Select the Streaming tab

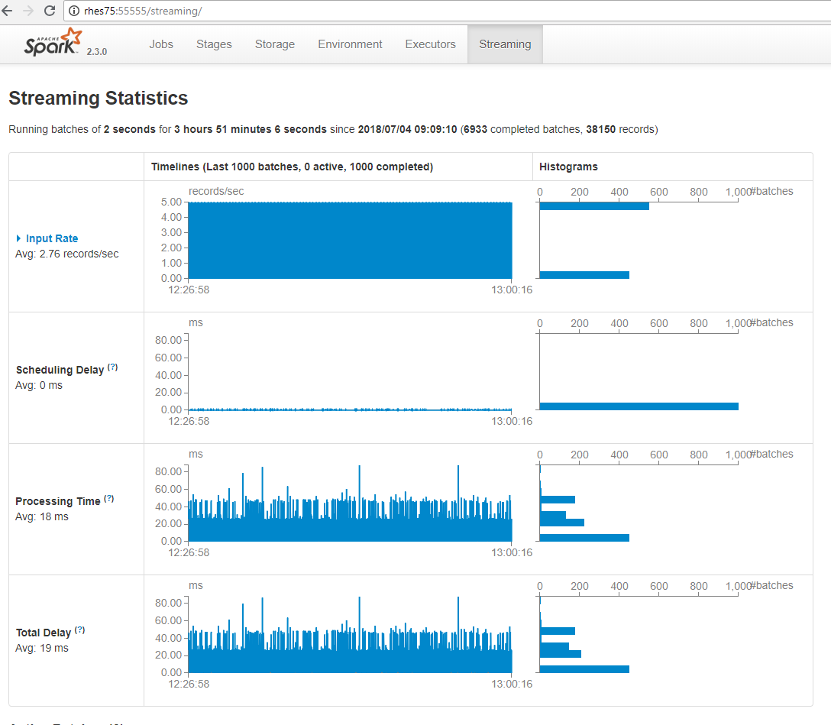pos(505,44)
